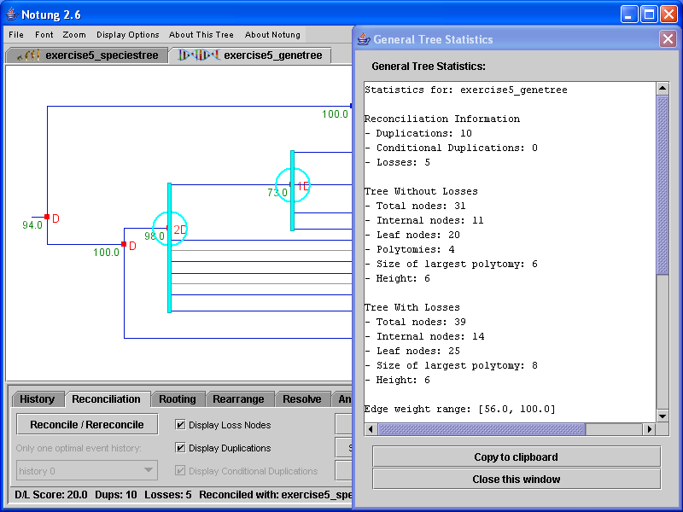
Task: Uncheck Display Loss Nodes checkbox
Action: [x=180, y=425]
